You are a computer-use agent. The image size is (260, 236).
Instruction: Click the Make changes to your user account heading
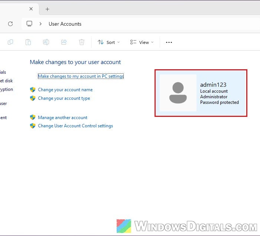click(75, 62)
